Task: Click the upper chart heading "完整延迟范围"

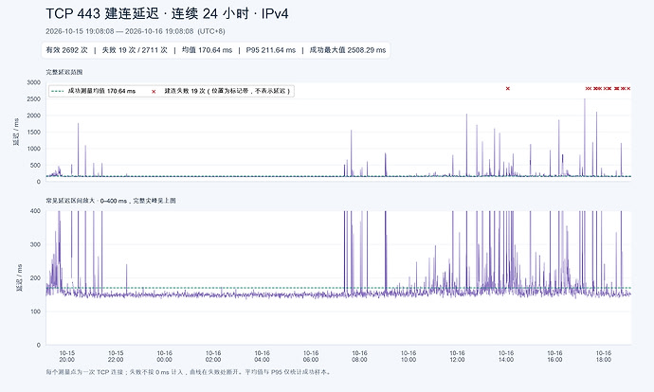Action: point(64,72)
